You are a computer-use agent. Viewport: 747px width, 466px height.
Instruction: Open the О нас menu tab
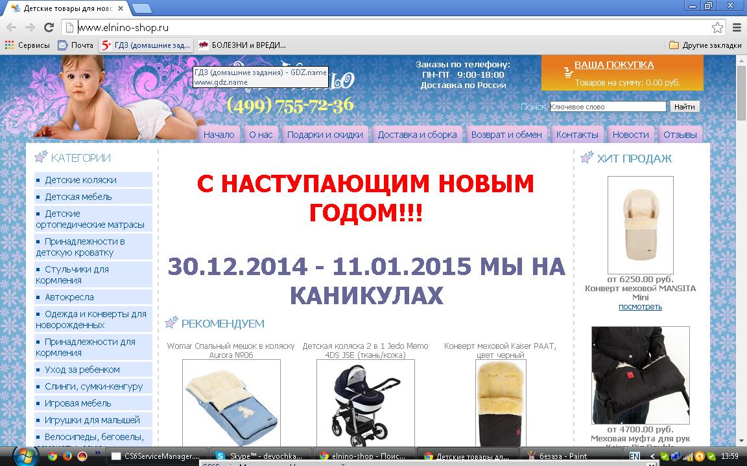click(x=261, y=135)
